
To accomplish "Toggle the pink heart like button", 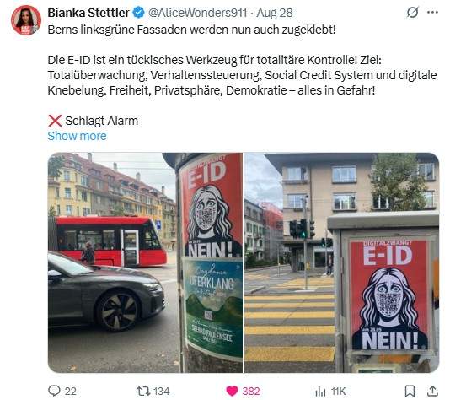I will pos(232,391).
